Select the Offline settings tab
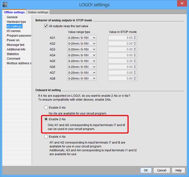Screen dimensions: 189x177 pos(14,12)
